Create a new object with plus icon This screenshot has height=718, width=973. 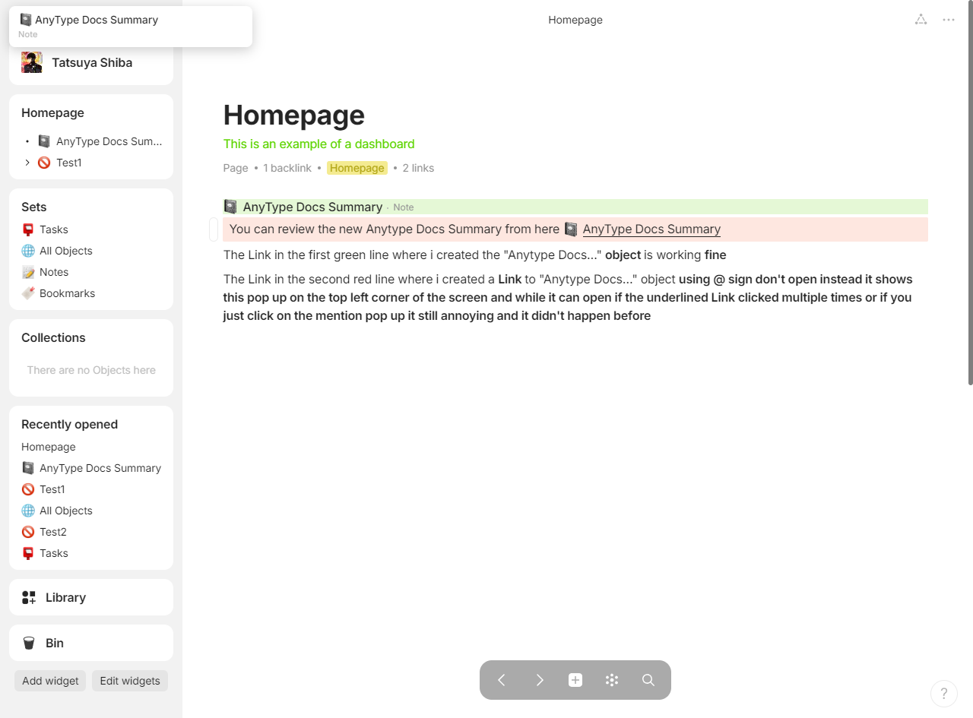click(575, 680)
